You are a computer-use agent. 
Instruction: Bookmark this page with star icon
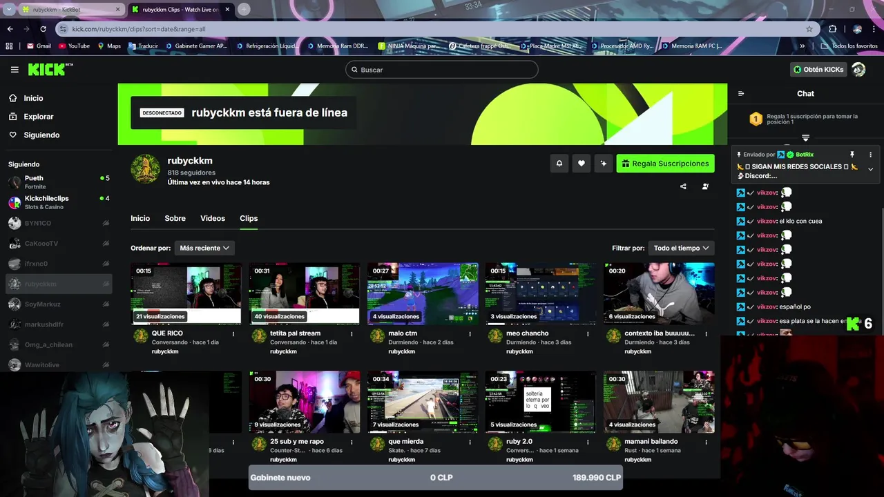[x=809, y=29]
